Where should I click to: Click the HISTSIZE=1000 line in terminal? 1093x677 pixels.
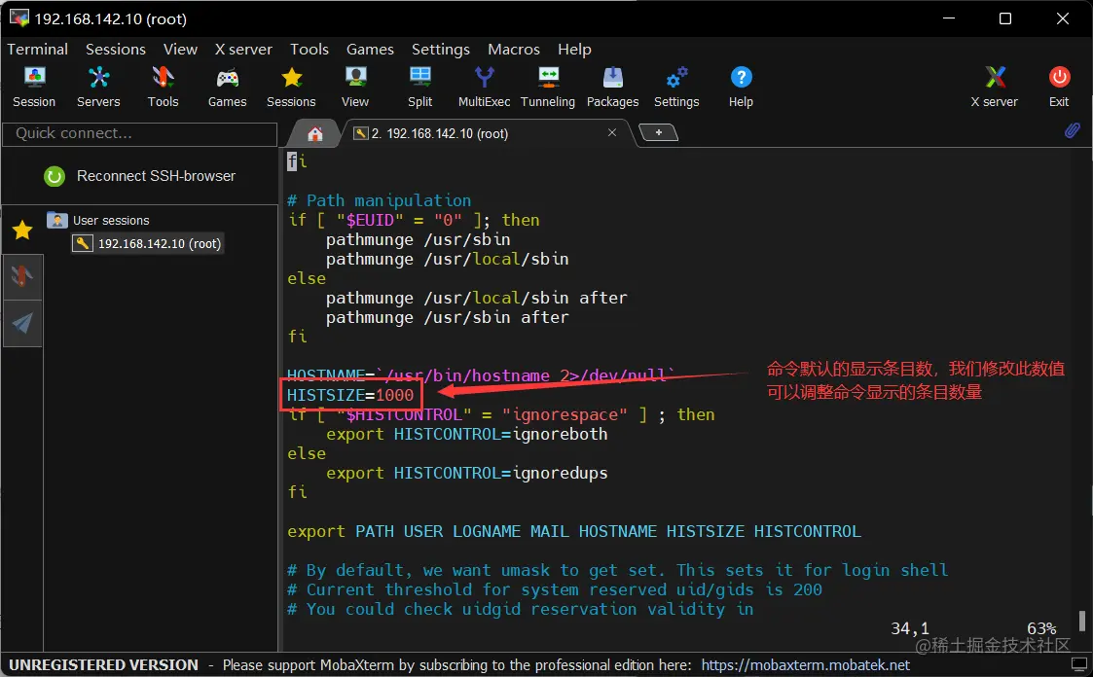pos(350,395)
